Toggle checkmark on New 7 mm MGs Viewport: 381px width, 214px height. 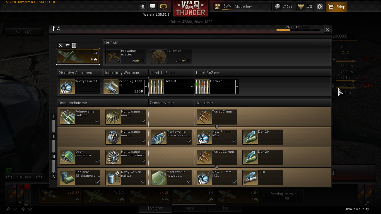tap(234, 142)
